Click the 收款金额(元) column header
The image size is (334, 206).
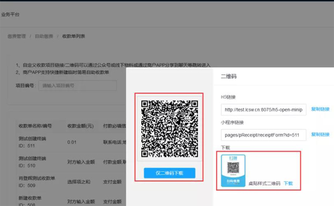[x=81, y=126]
